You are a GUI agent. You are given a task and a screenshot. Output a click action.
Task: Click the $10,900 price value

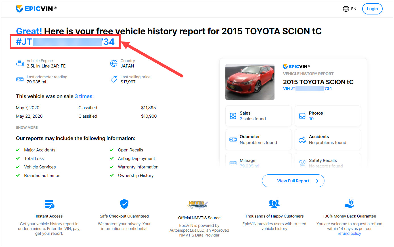pos(149,116)
